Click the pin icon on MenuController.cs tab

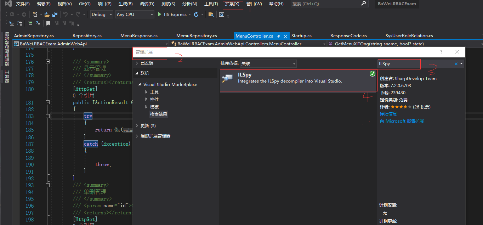[x=279, y=36]
